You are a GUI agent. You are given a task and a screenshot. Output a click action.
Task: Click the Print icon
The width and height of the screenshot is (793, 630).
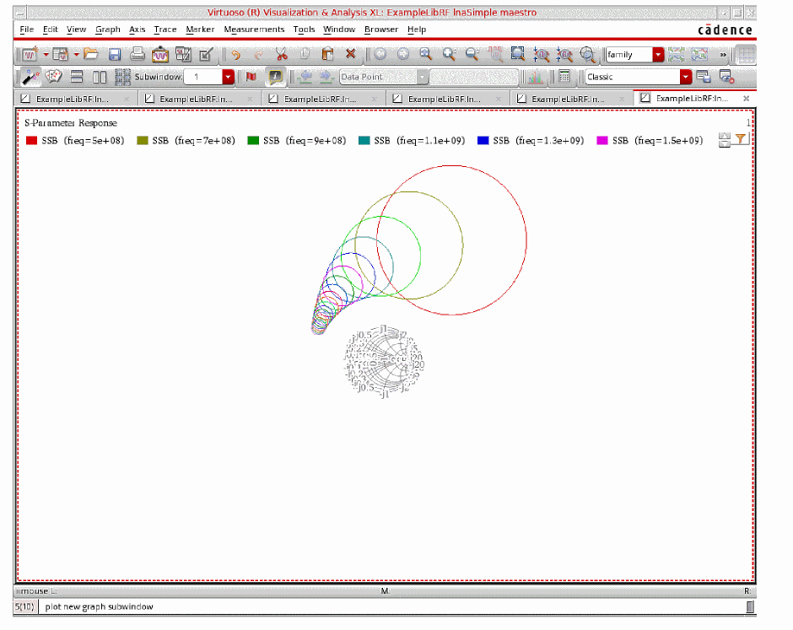tap(137, 55)
